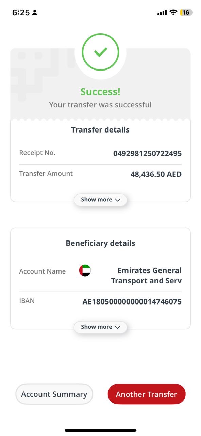Tap the Beneficiary details heading
201x436 pixels.
point(100,243)
